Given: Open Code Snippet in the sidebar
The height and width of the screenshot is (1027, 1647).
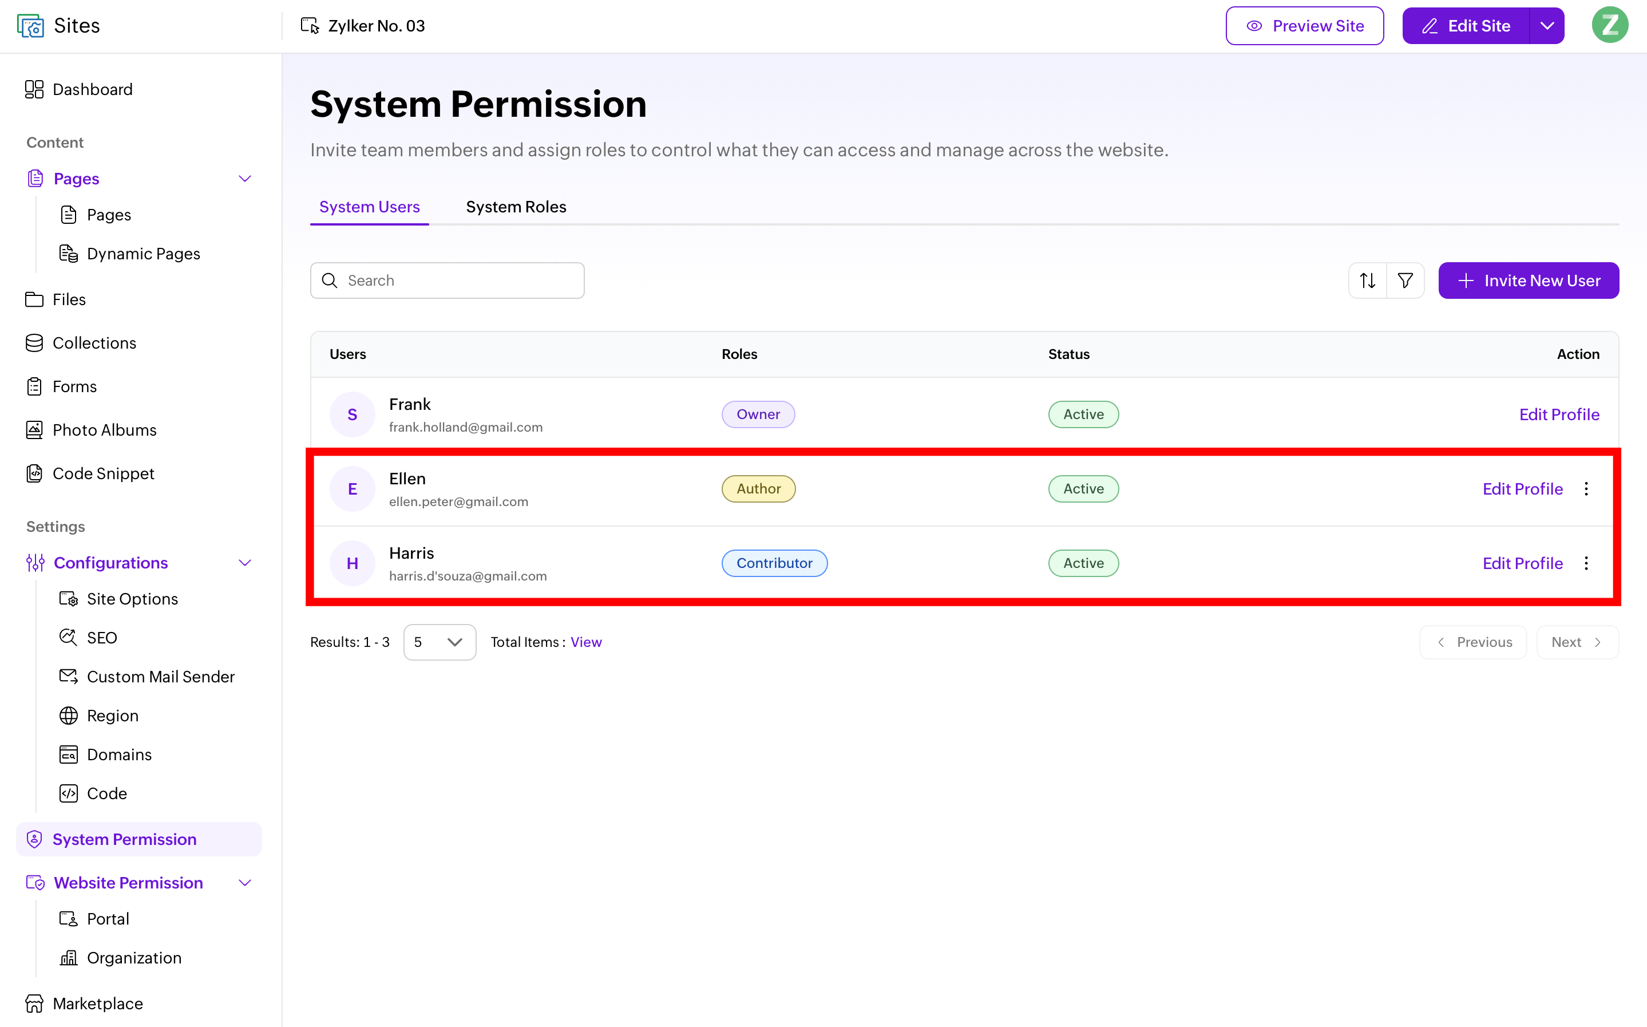Looking at the screenshot, I should point(90,473).
